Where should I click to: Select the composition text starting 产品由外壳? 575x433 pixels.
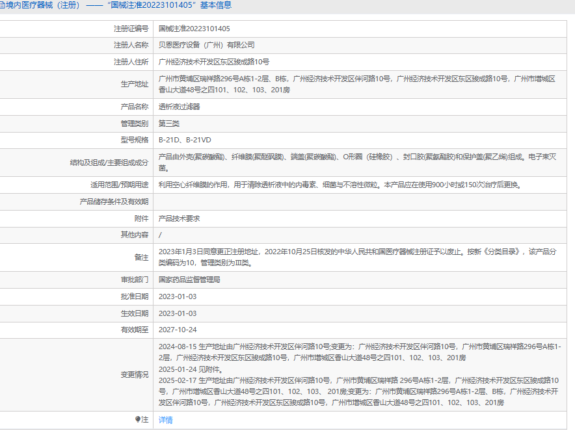358,163
